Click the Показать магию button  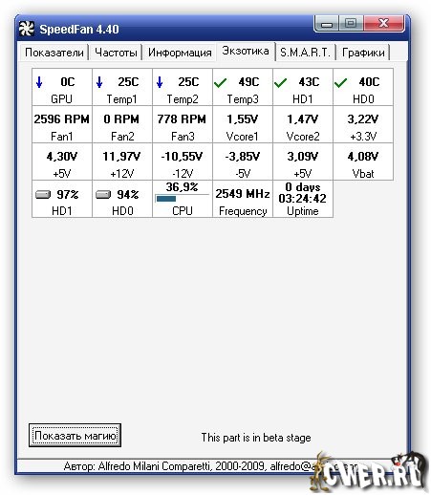pyautogui.click(x=75, y=435)
